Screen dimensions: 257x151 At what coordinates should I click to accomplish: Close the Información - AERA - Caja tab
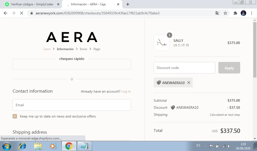click(x=118, y=5)
